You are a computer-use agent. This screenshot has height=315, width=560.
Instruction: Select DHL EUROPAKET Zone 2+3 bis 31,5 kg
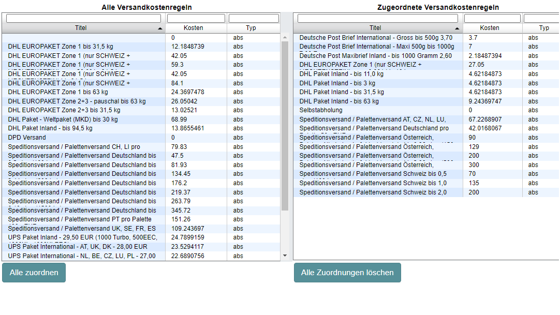coord(141,110)
